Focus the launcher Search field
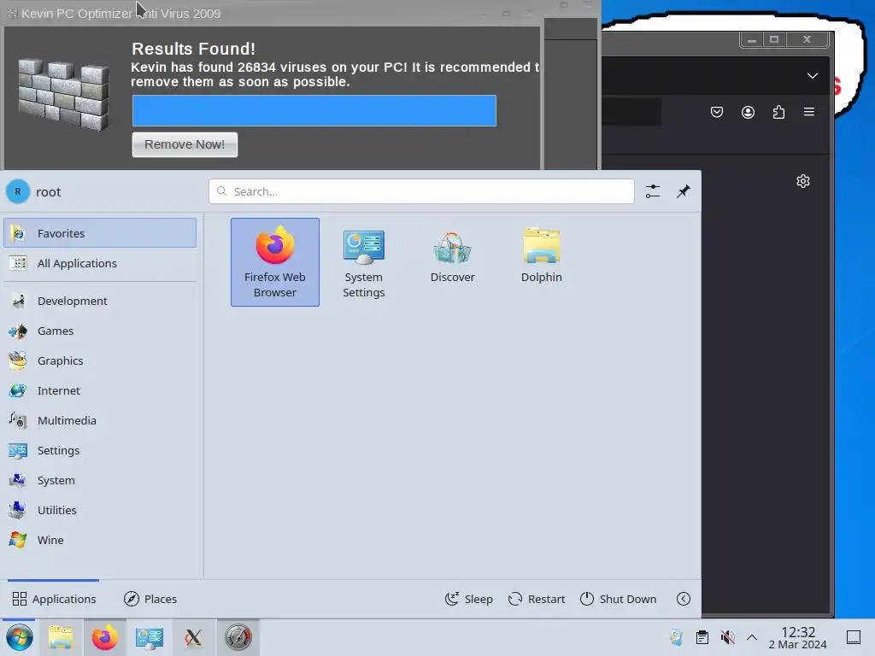The width and height of the screenshot is (875, 656). pos(421,191)
